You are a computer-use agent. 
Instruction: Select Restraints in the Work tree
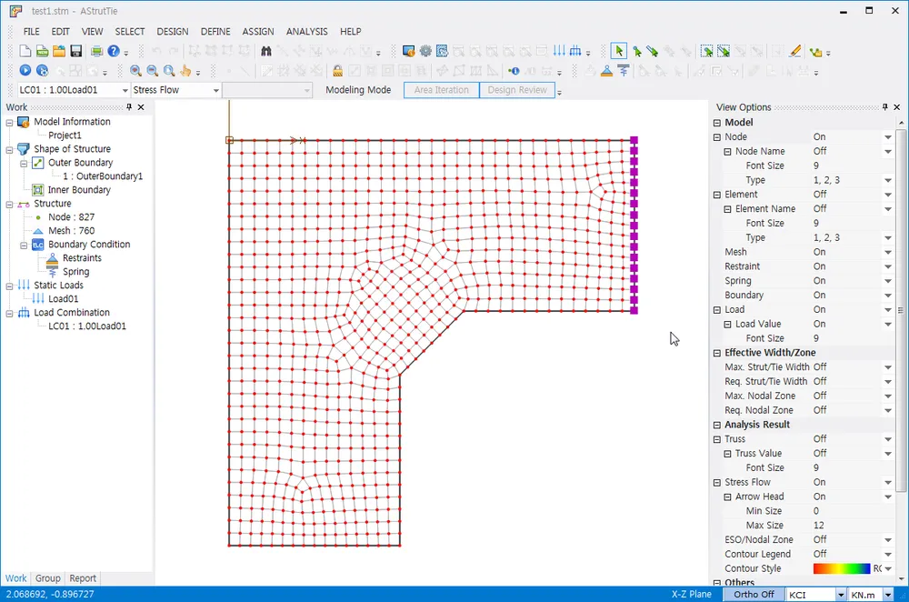82,258
